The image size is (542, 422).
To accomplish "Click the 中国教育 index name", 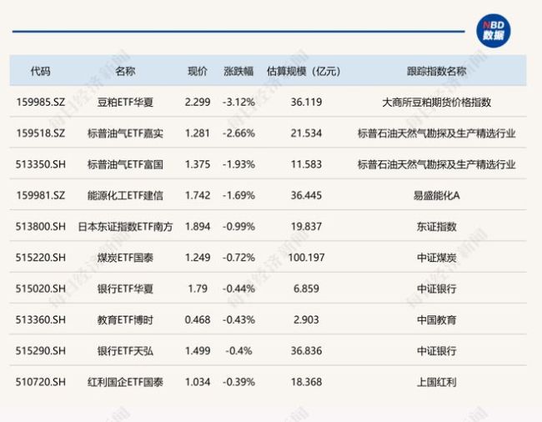I will [x=437, y=320].
